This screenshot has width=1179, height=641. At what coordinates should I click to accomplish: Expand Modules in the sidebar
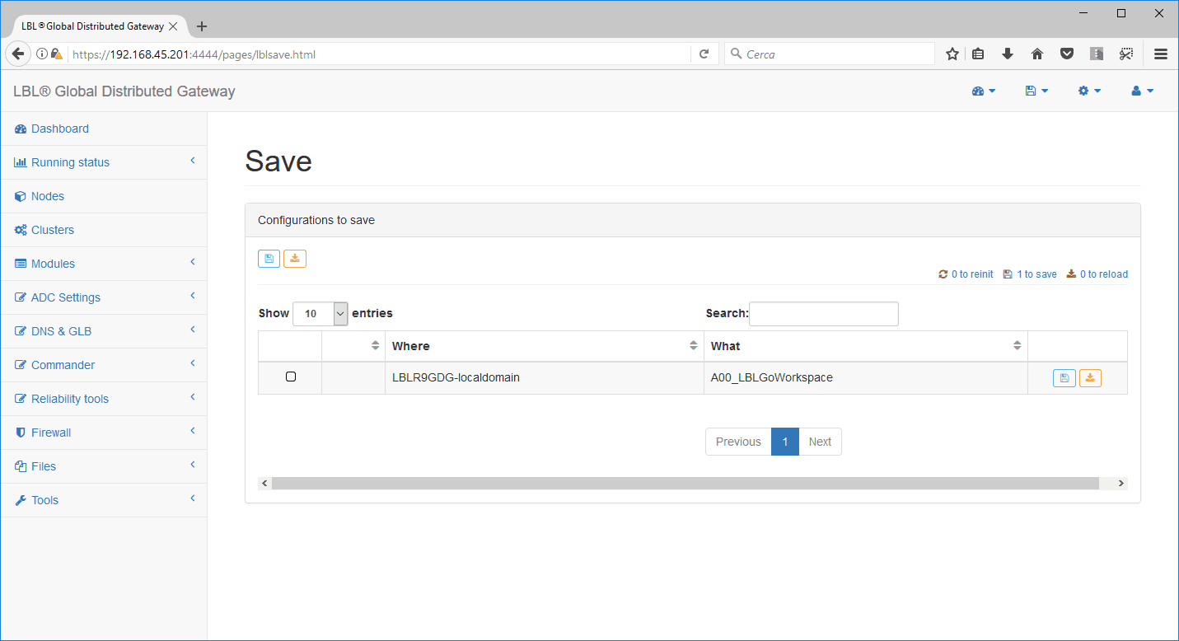[x=104, y=264]
